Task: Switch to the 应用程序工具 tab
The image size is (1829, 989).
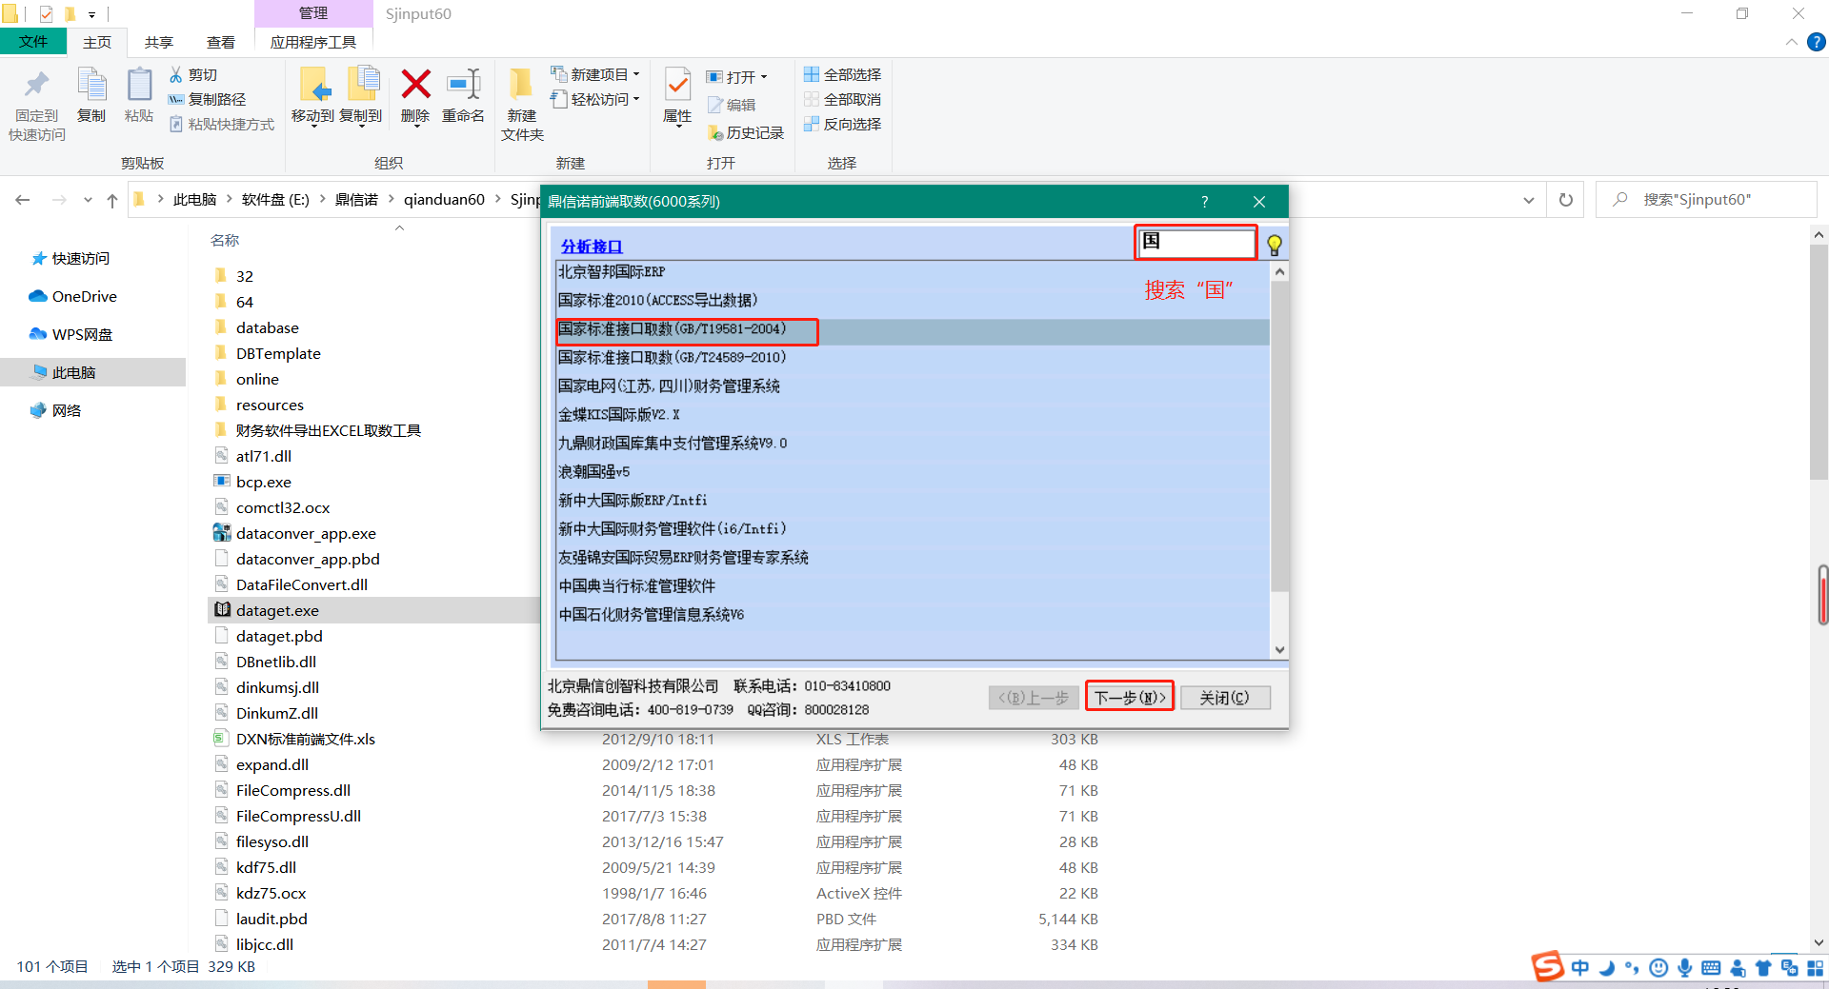Action: [x=313, y=42]
